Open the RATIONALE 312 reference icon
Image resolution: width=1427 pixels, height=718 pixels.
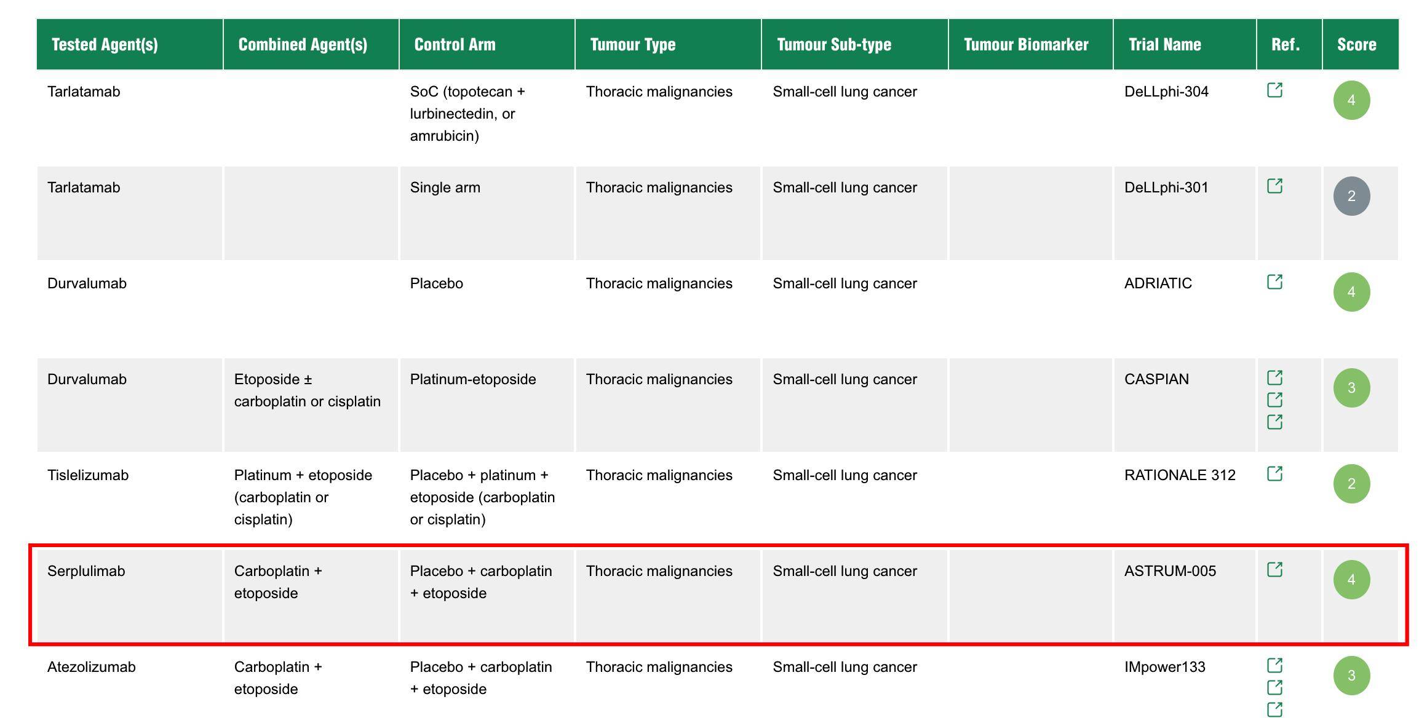point(1275,474)
